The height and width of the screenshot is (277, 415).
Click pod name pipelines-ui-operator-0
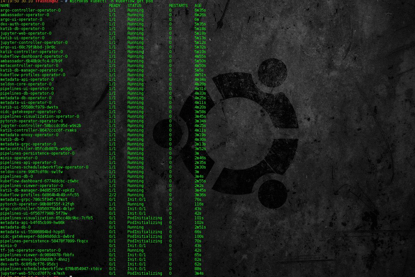click(x=27, y=89)
